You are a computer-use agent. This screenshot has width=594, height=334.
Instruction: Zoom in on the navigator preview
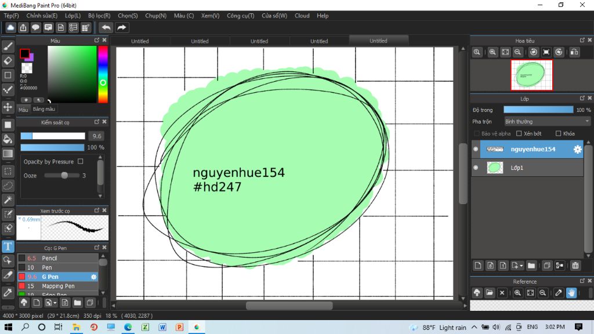click(x=492, y=52)
